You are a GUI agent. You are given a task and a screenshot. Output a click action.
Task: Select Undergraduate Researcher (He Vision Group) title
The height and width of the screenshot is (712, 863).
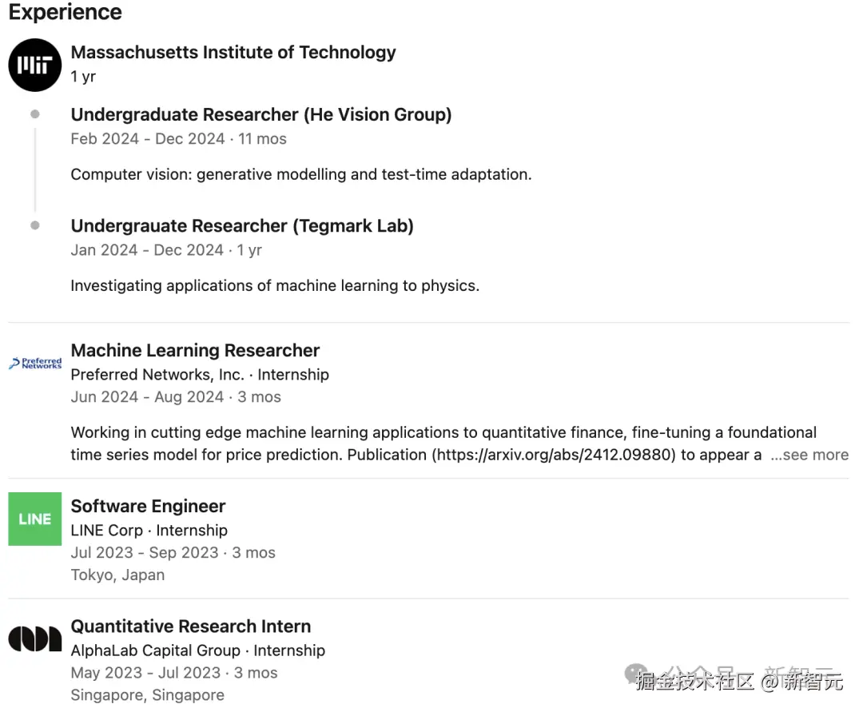click(x=260, y=114)
